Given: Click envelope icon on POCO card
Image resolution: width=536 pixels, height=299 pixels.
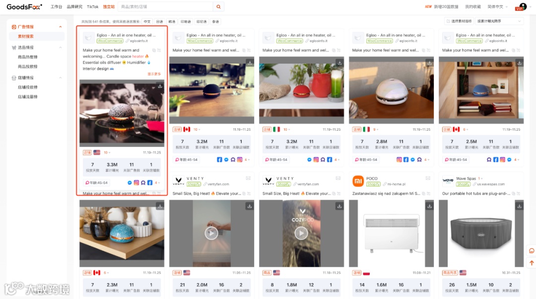Looking at the screenshot, I should [x=428, y=178].
